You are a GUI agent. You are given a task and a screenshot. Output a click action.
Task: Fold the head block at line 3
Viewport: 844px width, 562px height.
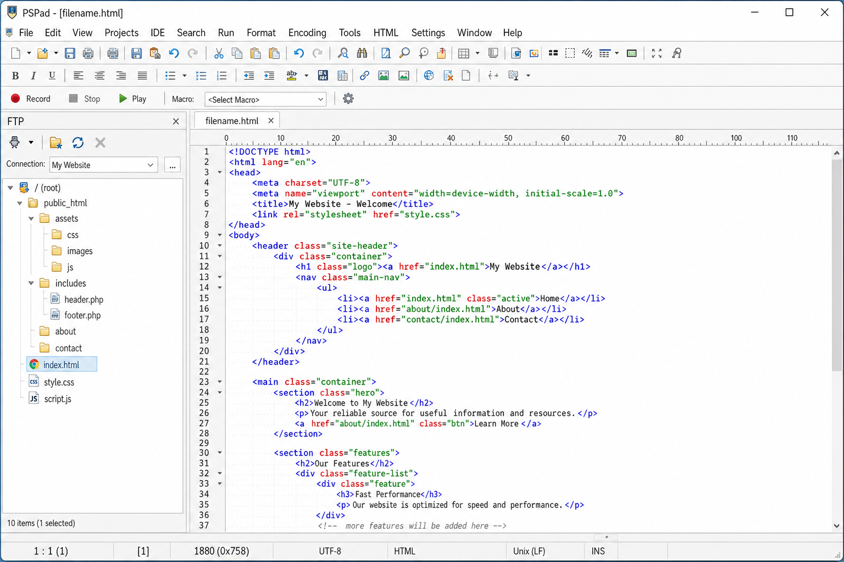click(220, 172)
